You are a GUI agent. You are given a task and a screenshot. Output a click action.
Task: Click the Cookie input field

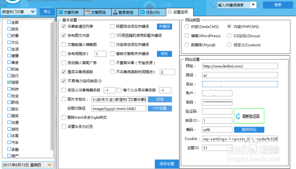click(x=240, y=139)
